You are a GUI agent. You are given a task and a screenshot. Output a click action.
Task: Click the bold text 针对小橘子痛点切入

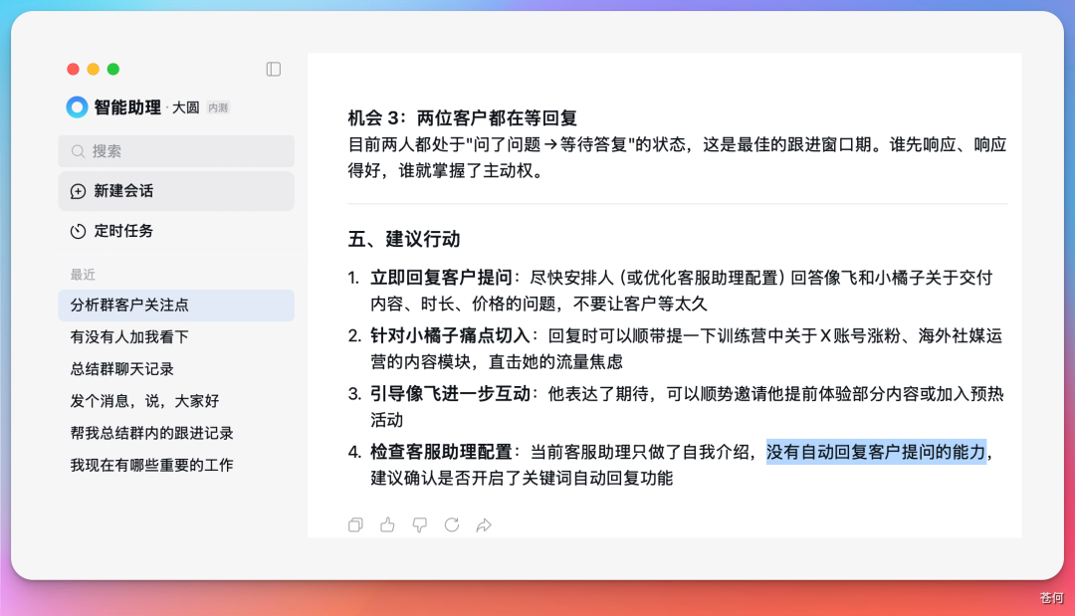[451, 335]
